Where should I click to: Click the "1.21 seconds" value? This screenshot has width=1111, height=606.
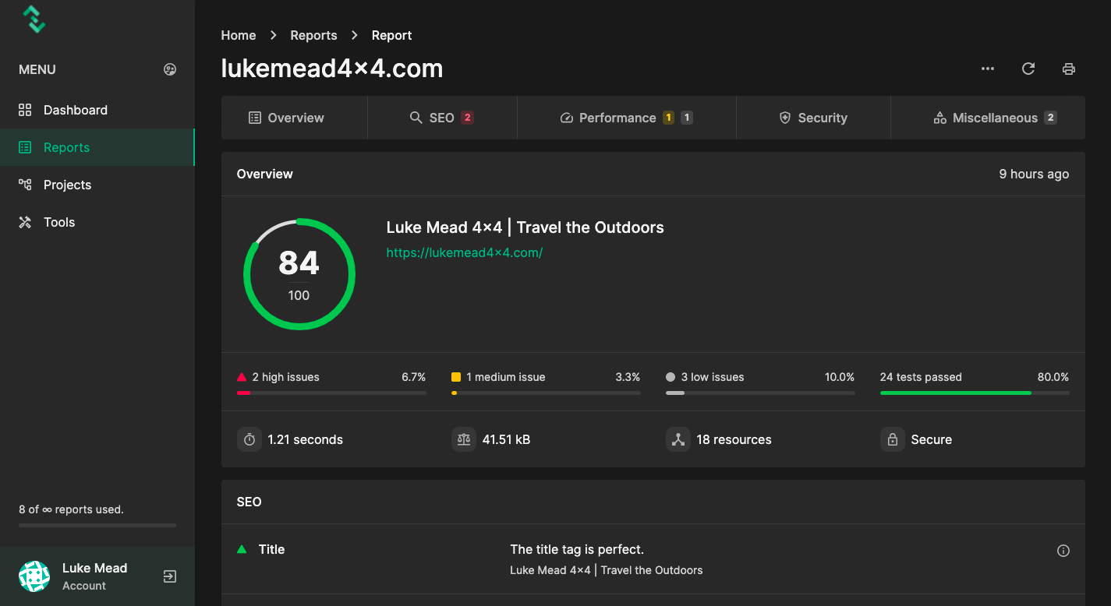[306, 439]
